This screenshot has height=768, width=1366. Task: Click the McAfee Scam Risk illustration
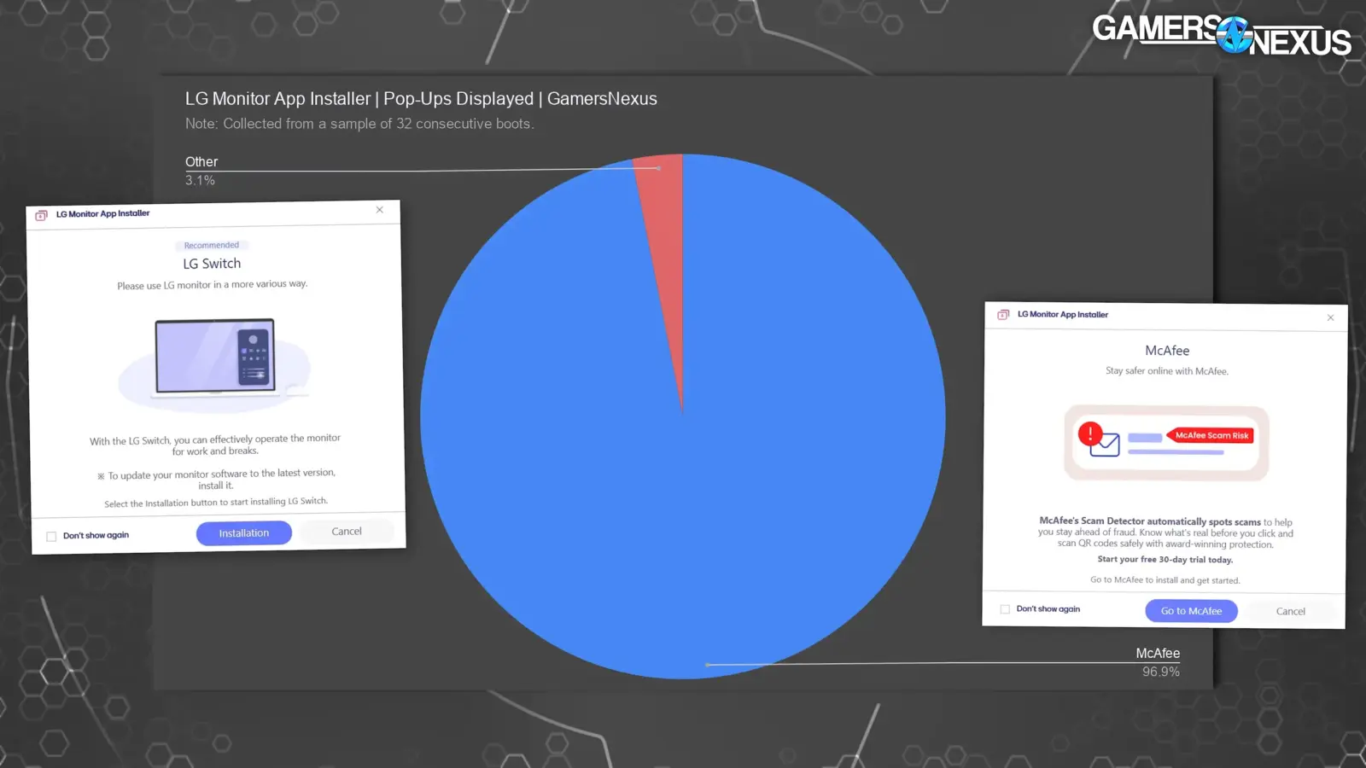tap(1166, 443)
